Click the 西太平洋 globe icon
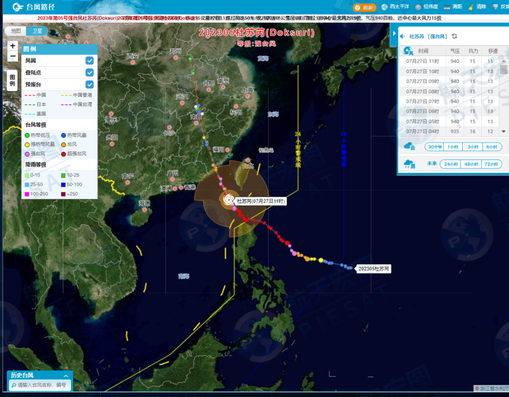 tap(385, 7)
